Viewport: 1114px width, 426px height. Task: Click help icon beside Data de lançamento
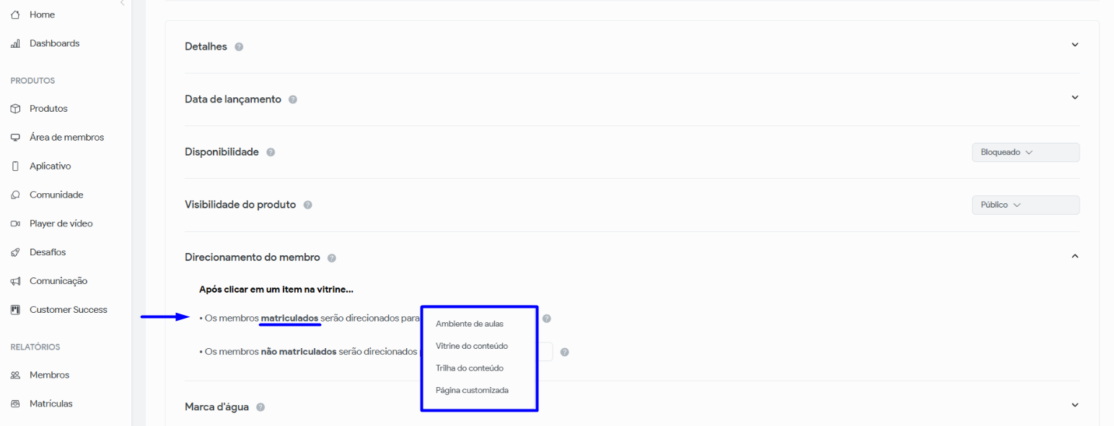(293, 99)
